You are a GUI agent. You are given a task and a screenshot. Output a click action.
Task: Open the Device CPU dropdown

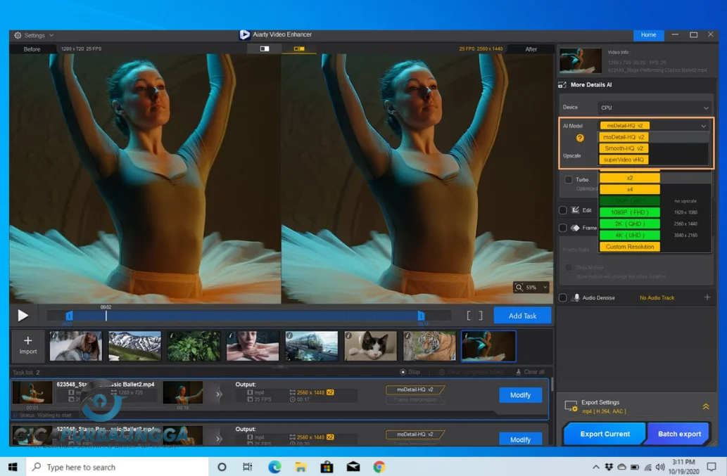tap(655, 108)
